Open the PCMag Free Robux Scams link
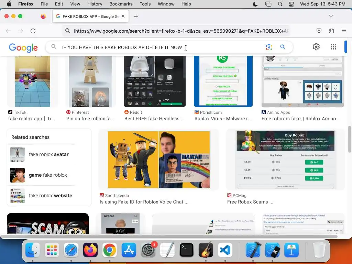Screen dimensions: 352x264 tap(250, 202)
